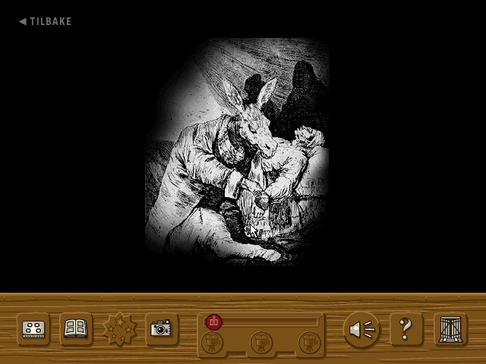This screenshot has width=486, height=364.
Task: Click the photo camera icon
Action: coord(161,329)
